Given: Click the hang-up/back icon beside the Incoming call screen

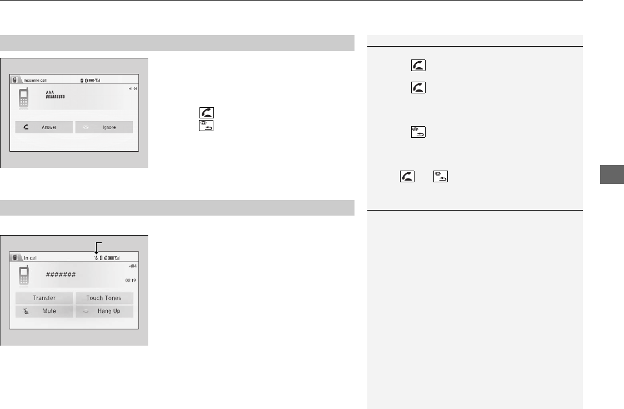Looking at the screenshot, I should [x=206, y=126].
